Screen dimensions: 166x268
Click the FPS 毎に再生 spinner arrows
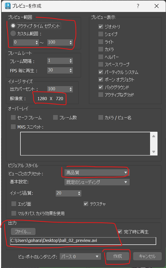pyautogui.click(x=71, y=70)
